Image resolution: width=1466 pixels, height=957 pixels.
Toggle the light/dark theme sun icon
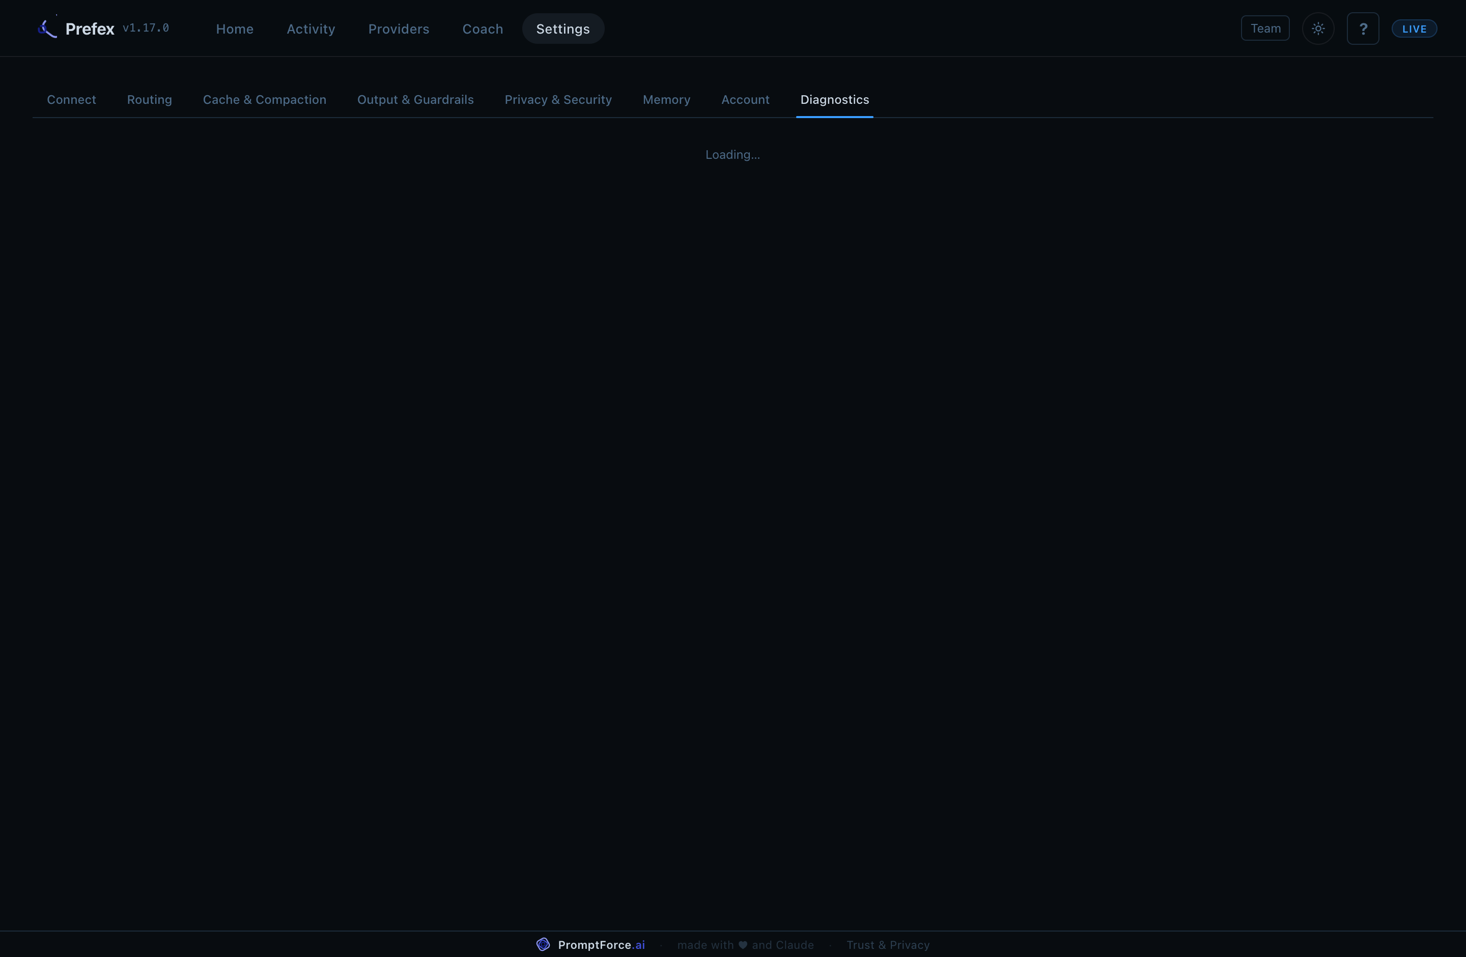(x=1317, y=29)
